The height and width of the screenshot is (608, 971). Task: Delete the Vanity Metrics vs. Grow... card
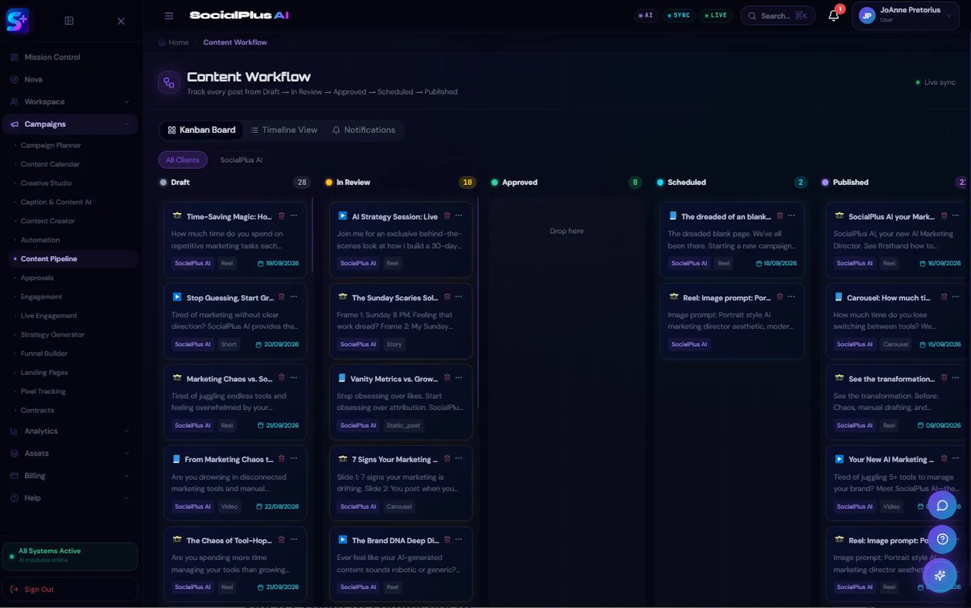click(447, 378)
